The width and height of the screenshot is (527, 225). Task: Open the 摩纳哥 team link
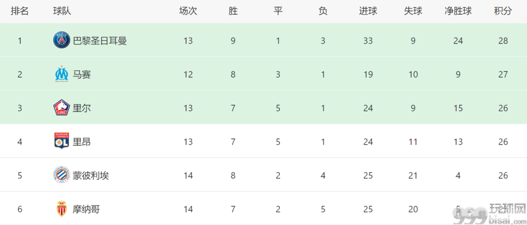coord(86,209)
